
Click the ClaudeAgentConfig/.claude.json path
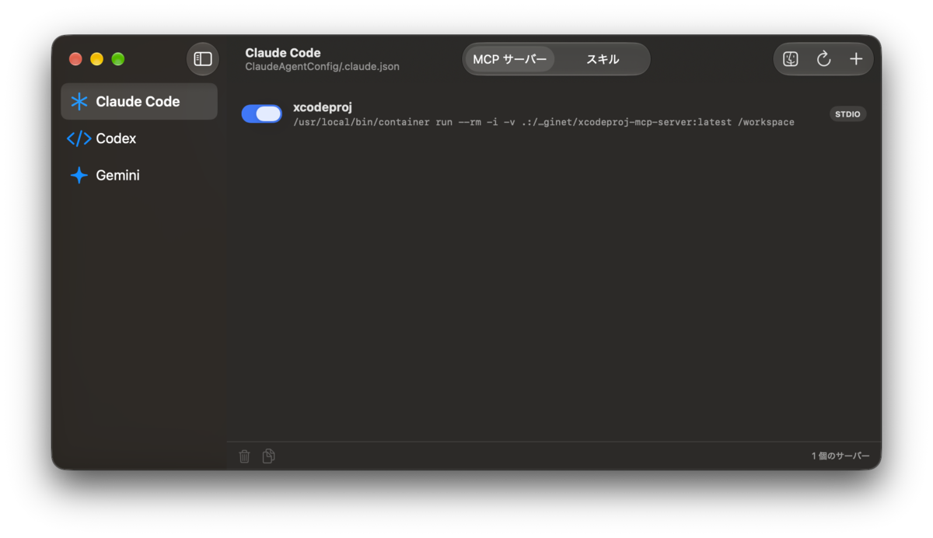tap(323, 67)
